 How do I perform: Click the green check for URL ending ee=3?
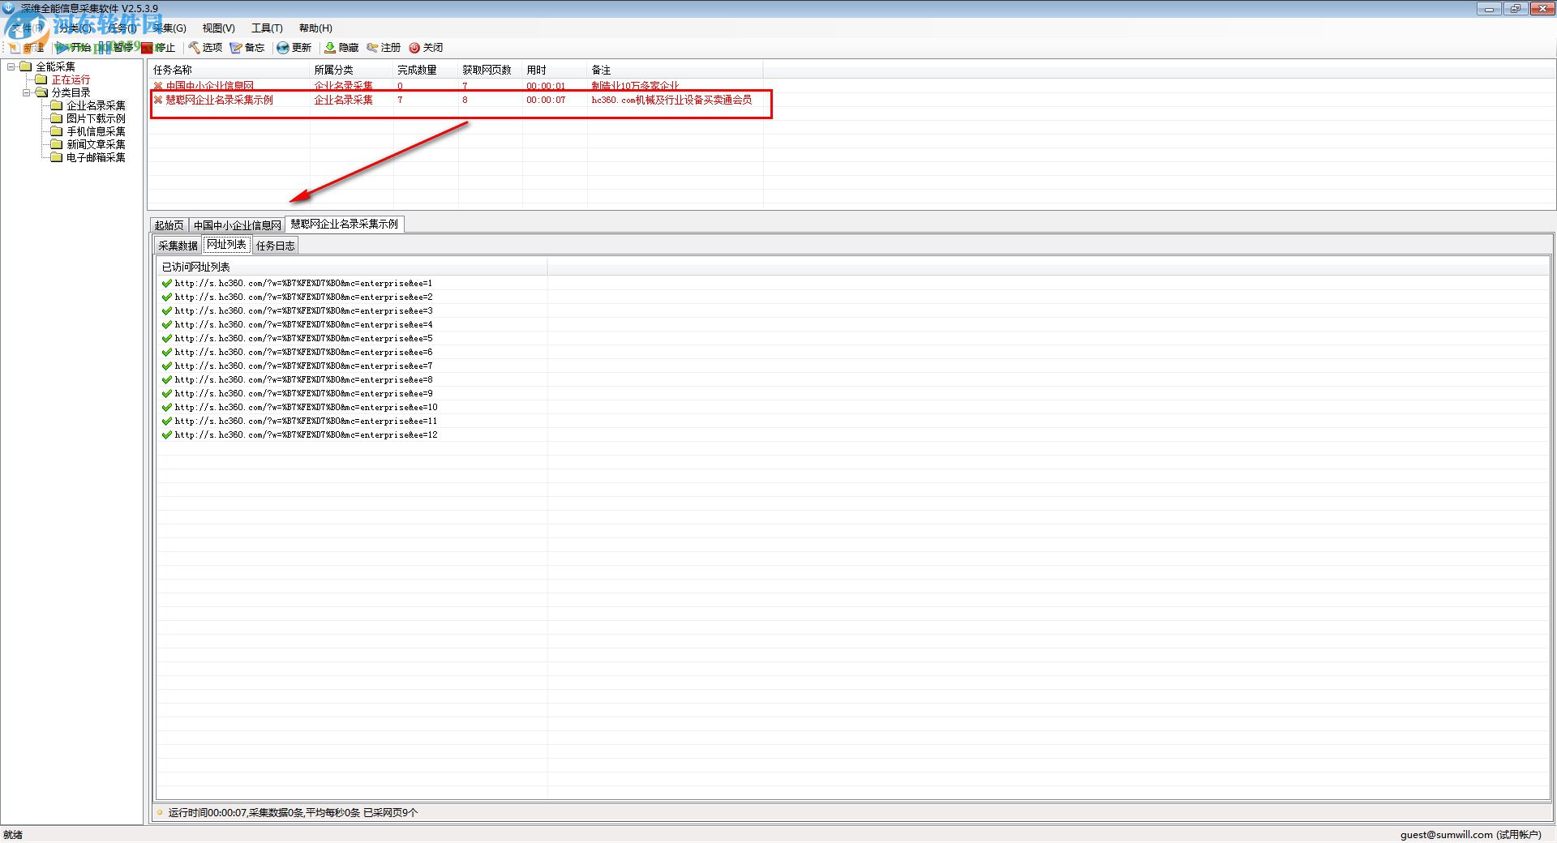167,311
